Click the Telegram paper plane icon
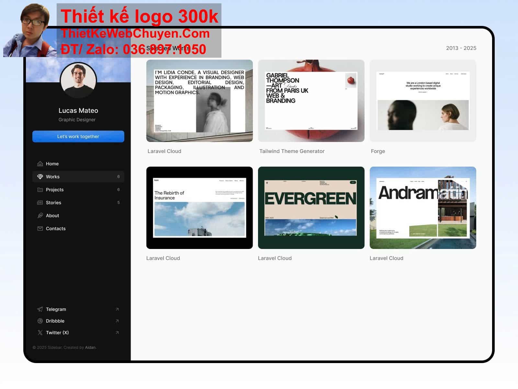Image resolution: width=518 pixels, height=389 pixels. [40, 309]
